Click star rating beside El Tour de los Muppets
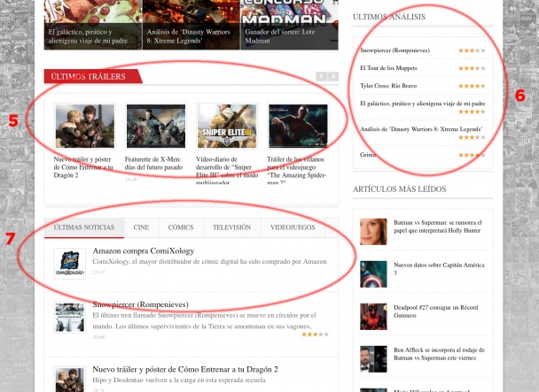539x392 pixels. click(472, 68)
